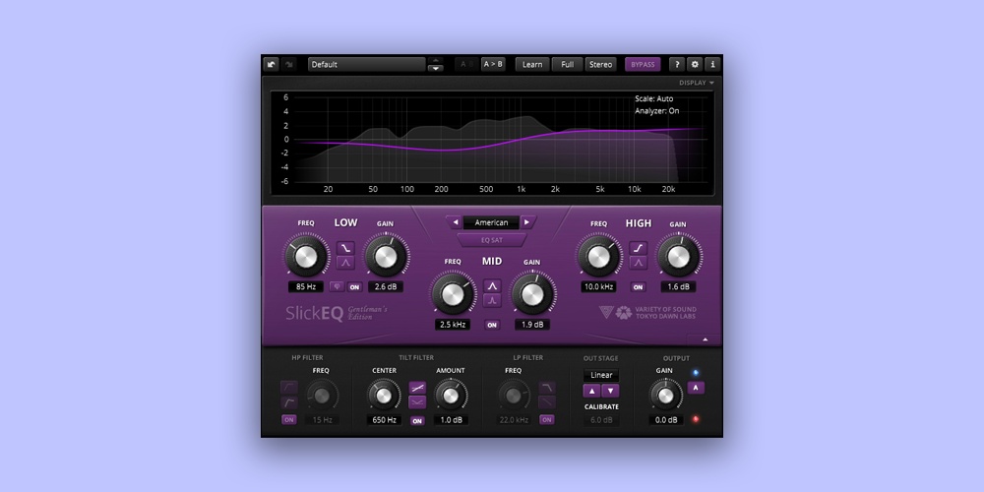Image resolution: width=984 pixels, height=492 pixels.
Task: Click the undo arrow icon
Action: 272,64
